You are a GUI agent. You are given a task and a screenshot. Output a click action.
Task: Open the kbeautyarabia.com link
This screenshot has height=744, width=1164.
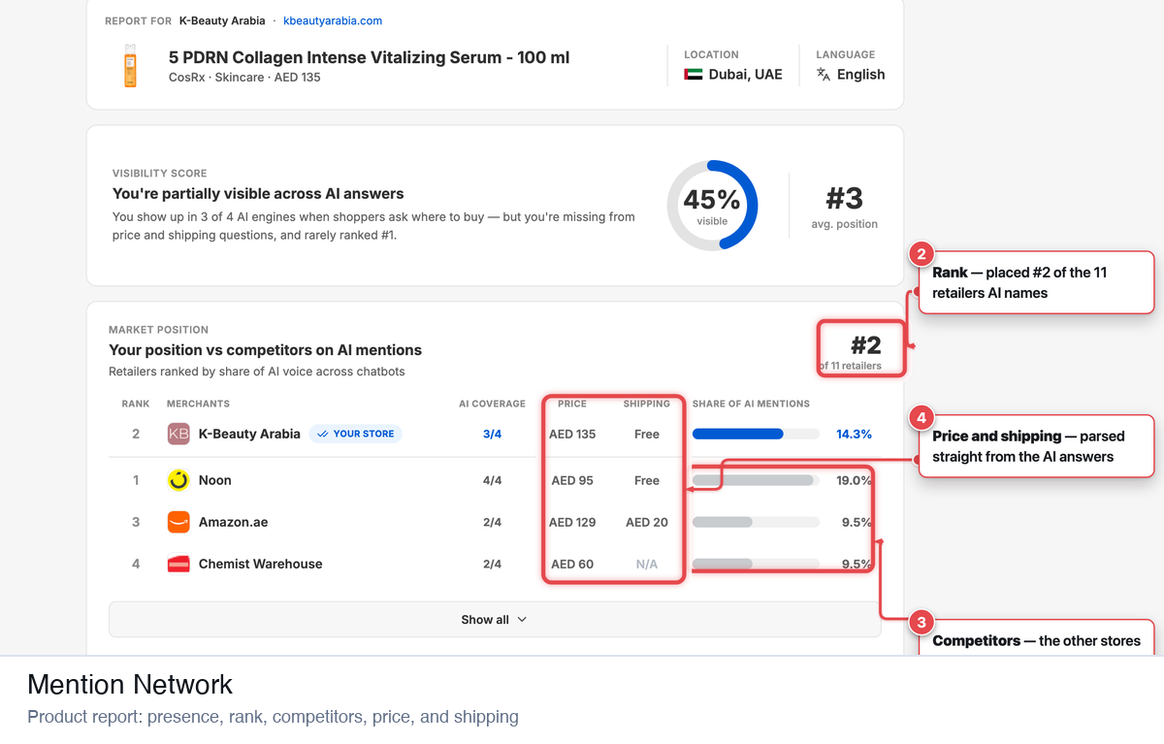pyautogui.click(x=333, y=20)
